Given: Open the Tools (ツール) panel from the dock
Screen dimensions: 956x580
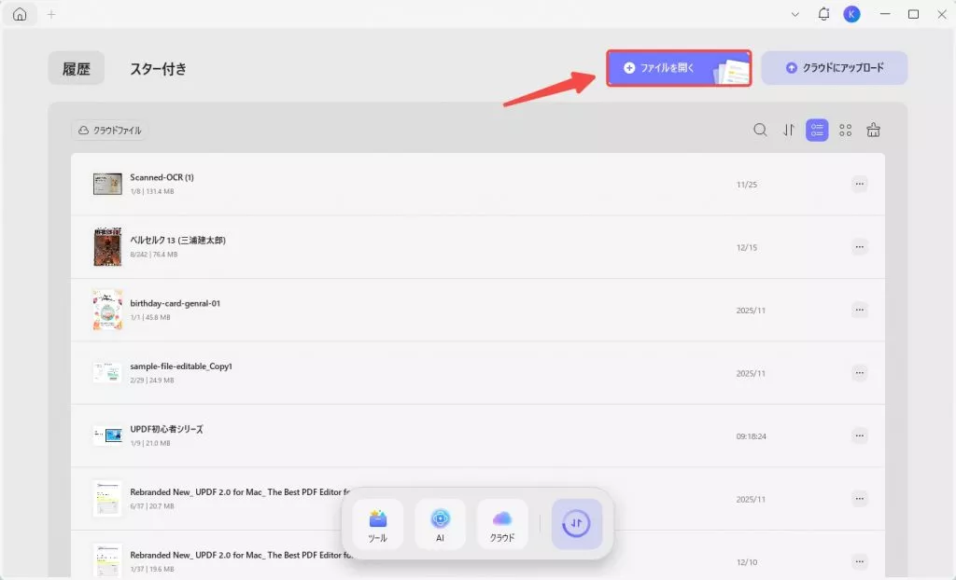Looking at the screenshot, I should tap(377, 523).
